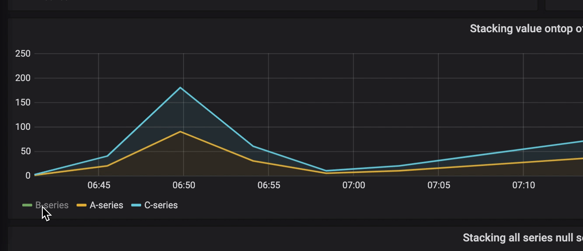Open the panel menu on 'Stacking all series null' title

pyautogui.click(x=520, y=238)
